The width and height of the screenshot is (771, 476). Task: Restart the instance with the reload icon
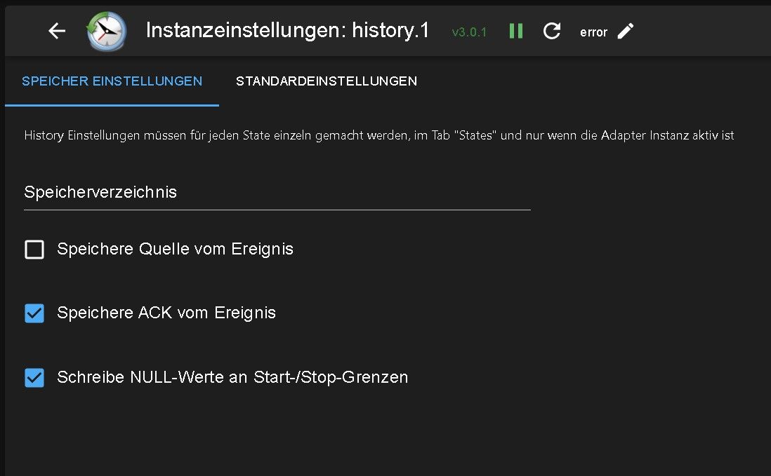(552, 31)
